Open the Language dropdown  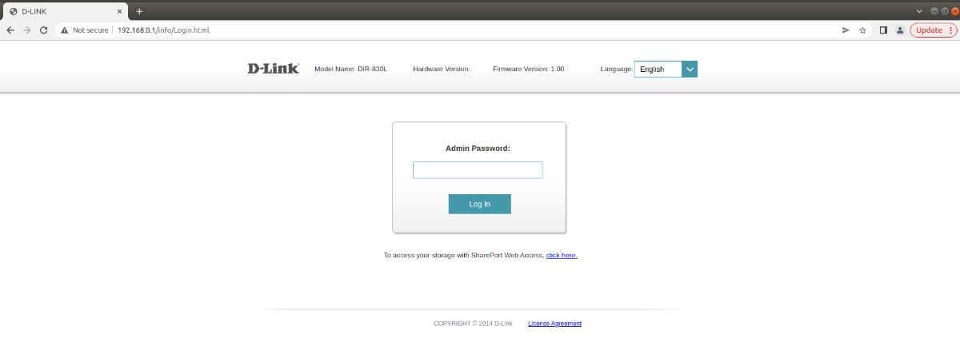pyautogui.click(x=666, y=70)
